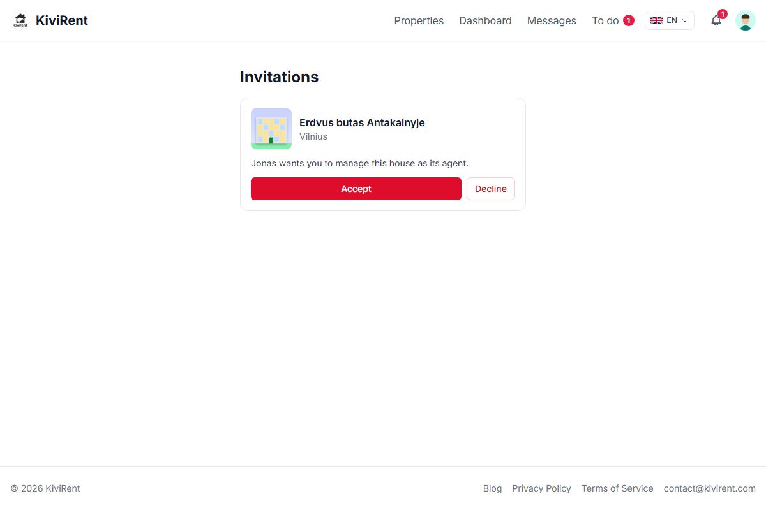Open the To do nav item
766x510 pixels.
(x=613, y=20)
